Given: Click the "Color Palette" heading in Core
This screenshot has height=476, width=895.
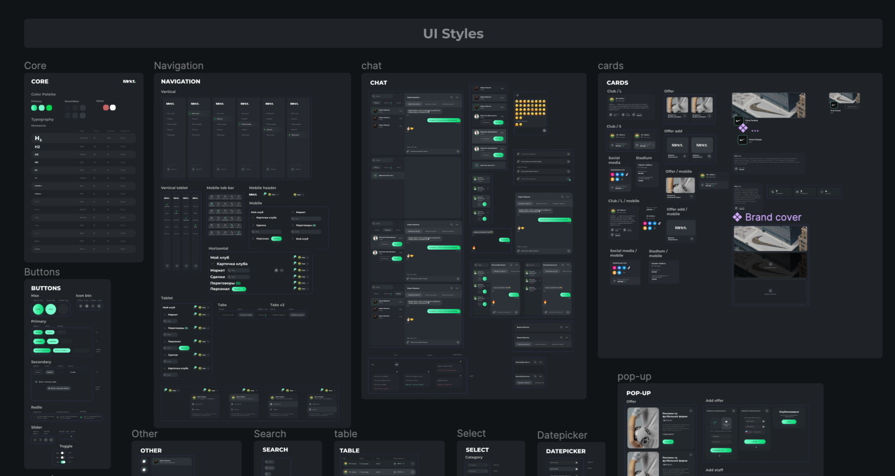Looking at the screenshot, I should [43, 94].
